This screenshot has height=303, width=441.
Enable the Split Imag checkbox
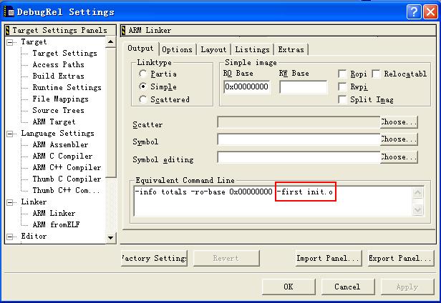pos(342,99)
